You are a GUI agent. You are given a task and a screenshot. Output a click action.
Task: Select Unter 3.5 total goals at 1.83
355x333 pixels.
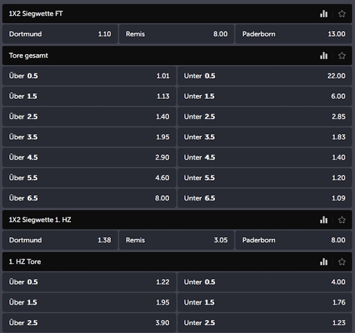click(264, 137)
